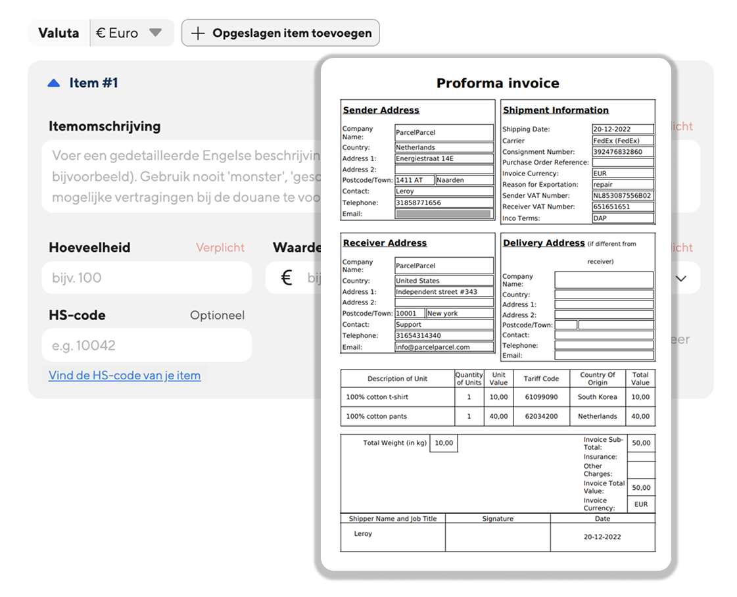This screenshot has width=737, height=597.
Task: Click country of origin 'South Korea'
Action: (x=598, y=396)
